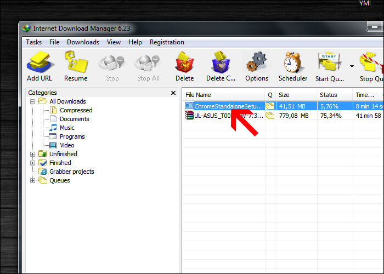Select the All Downloads category

tap(67, 101)
